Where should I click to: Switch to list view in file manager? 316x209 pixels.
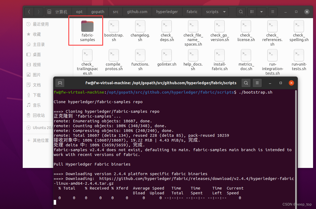pos(252,12)
